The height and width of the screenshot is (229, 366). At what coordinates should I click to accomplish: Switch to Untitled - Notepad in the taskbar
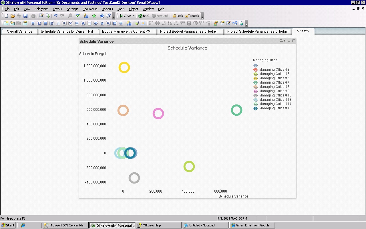click(x=205, y=225)
